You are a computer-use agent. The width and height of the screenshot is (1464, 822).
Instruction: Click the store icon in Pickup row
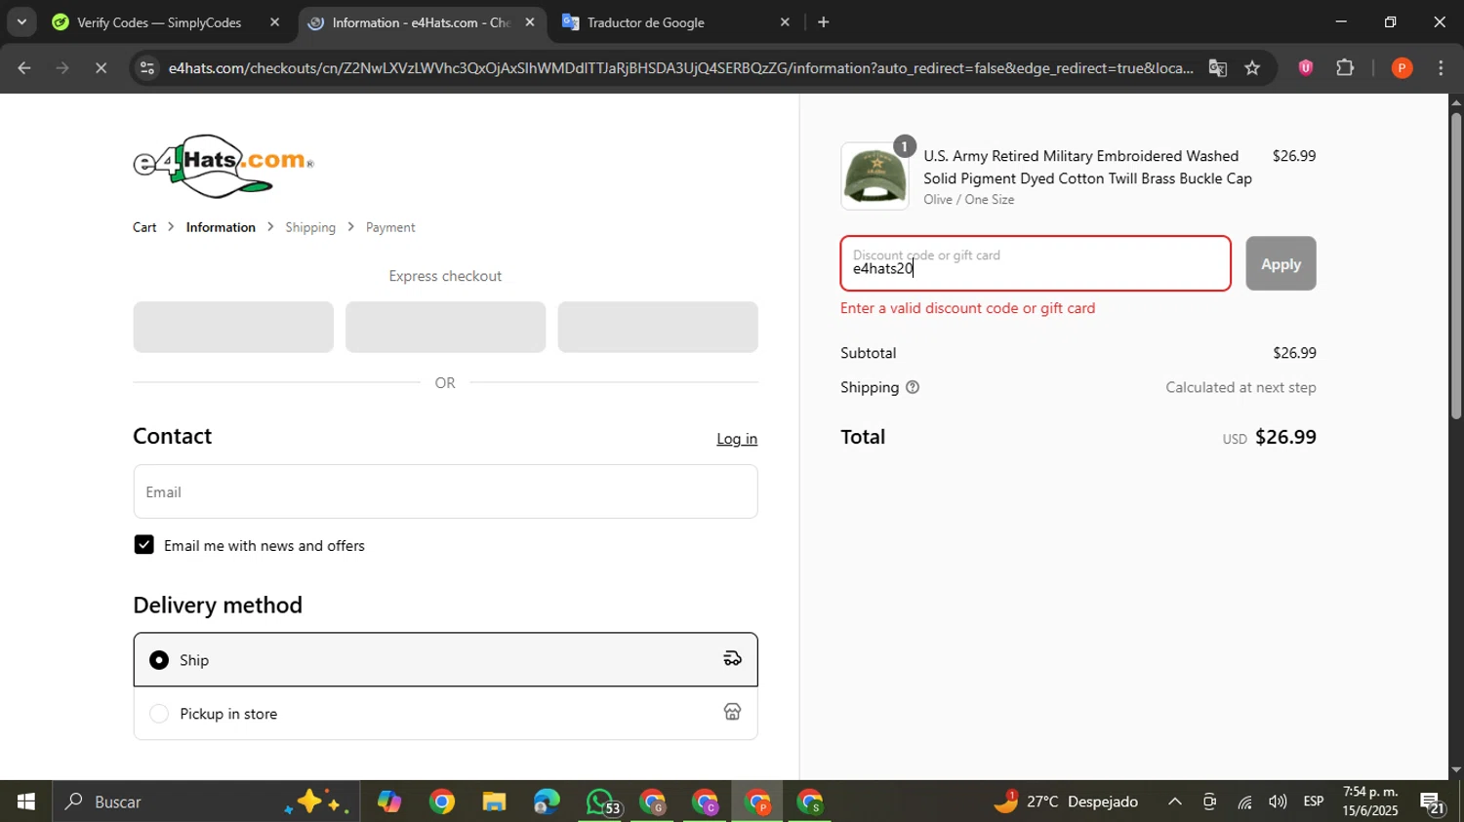(732, 712)
